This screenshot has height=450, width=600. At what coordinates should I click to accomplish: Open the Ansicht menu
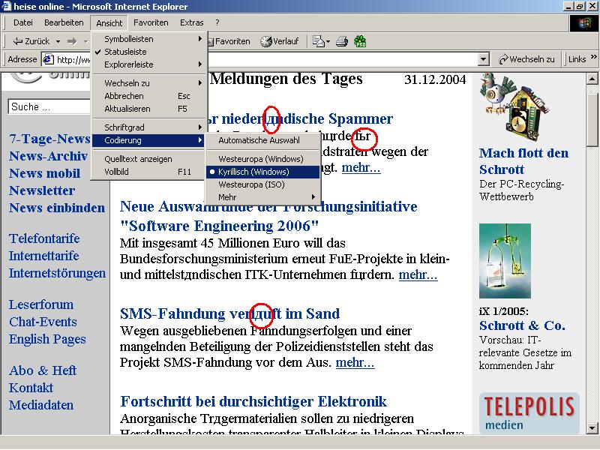click(x=109, y=23)
